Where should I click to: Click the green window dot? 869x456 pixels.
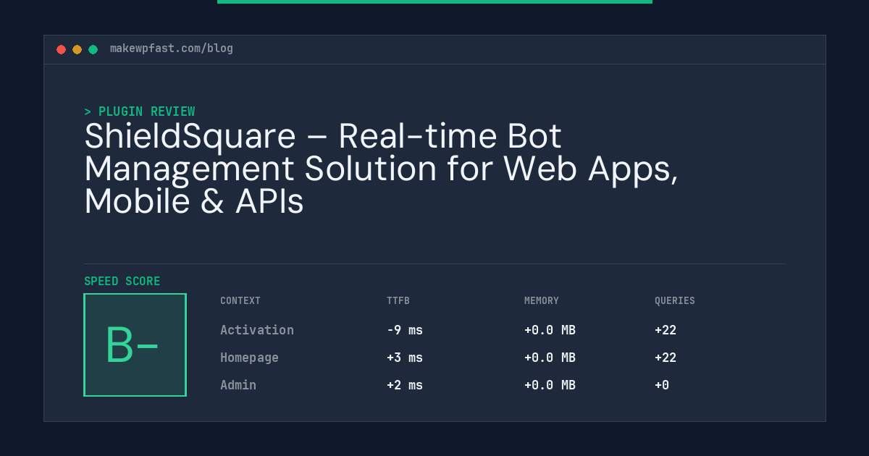pyautogui.click(x=93, y=49)
